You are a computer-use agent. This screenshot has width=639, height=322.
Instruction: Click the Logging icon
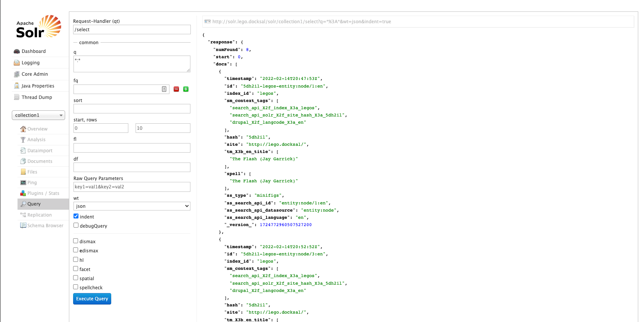(17, 63)
